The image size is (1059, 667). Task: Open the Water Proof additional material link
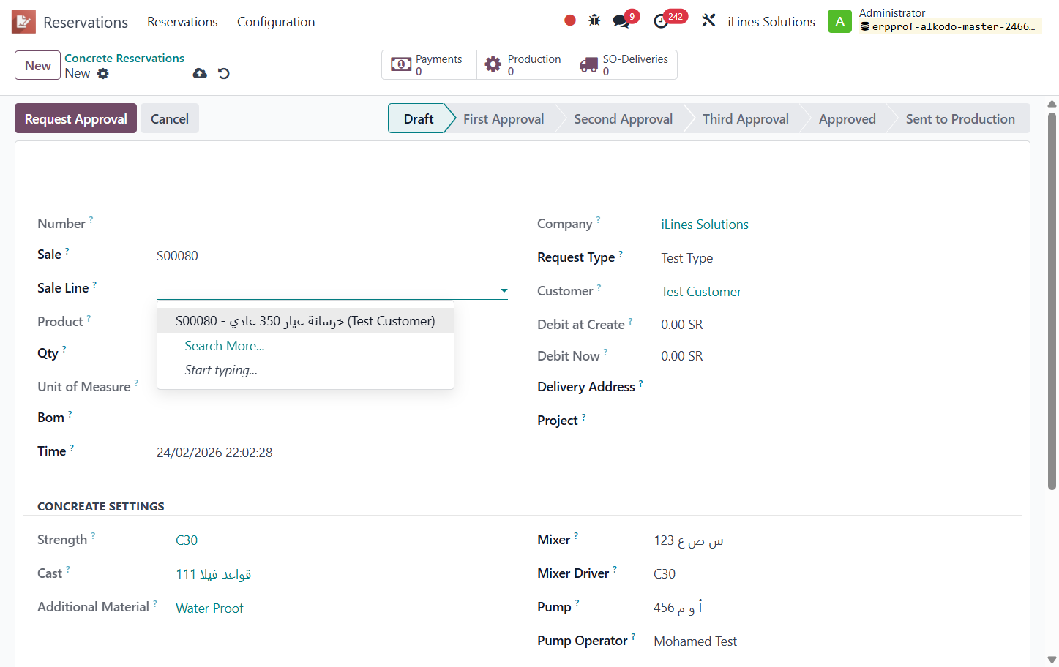click(x=209, y=608)
